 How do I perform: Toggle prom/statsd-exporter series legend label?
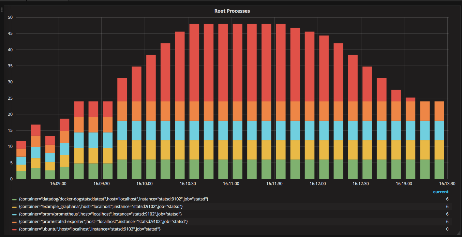(x=103, y=222)
